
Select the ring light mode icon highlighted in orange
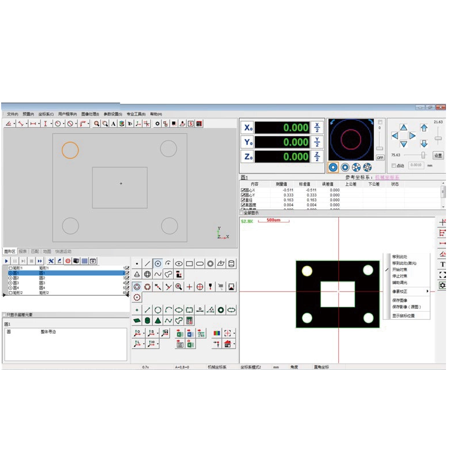(x=333, y=167)
